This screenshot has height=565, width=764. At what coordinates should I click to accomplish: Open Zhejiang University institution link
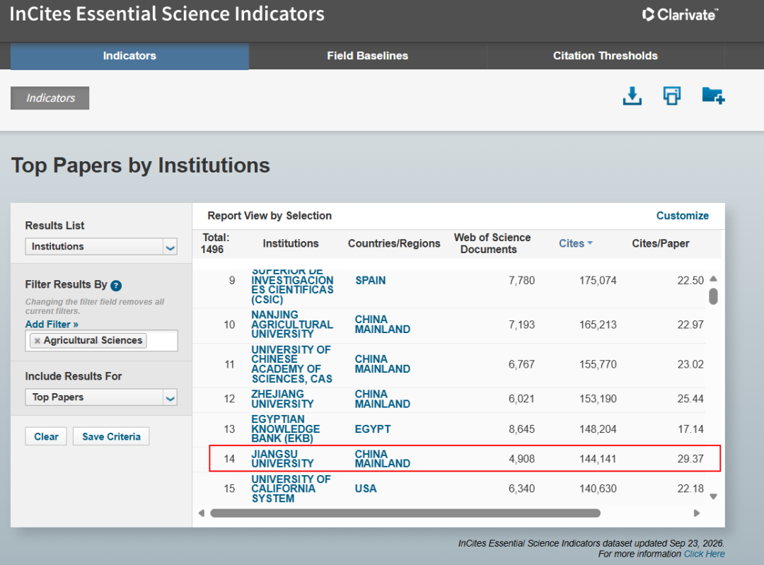(x=282, y=399)
